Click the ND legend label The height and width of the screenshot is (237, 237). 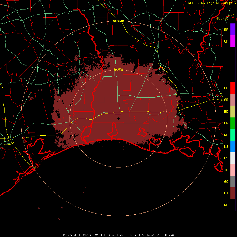(x=226, y=205)
